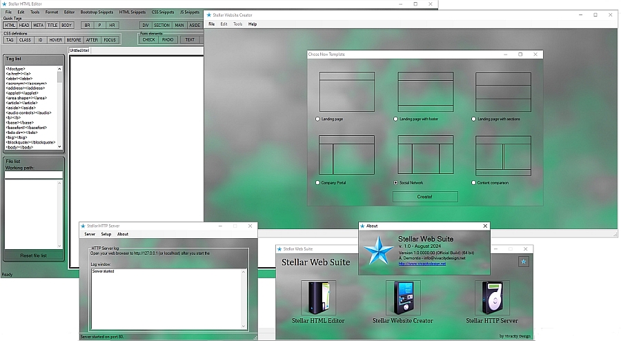Select the Social Network radio option
This screenshot has width=621, height=341.
click(x=395, y=182)
